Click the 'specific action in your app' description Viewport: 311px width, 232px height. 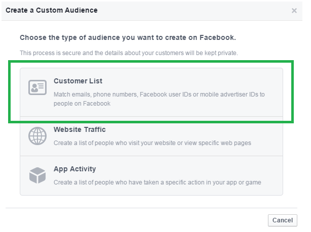(x=158, y=182)
